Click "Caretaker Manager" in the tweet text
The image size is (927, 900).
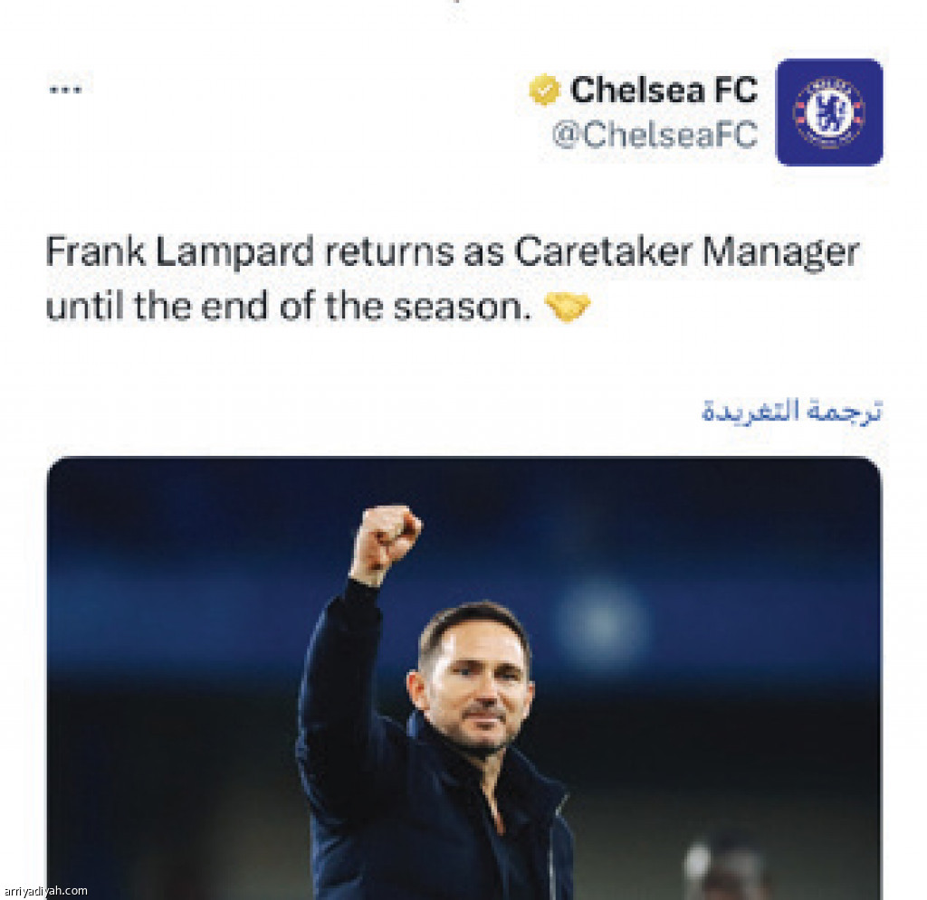pos(686,252)
